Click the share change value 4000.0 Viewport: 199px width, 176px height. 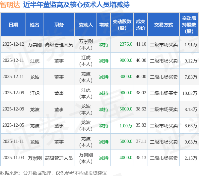126,158
